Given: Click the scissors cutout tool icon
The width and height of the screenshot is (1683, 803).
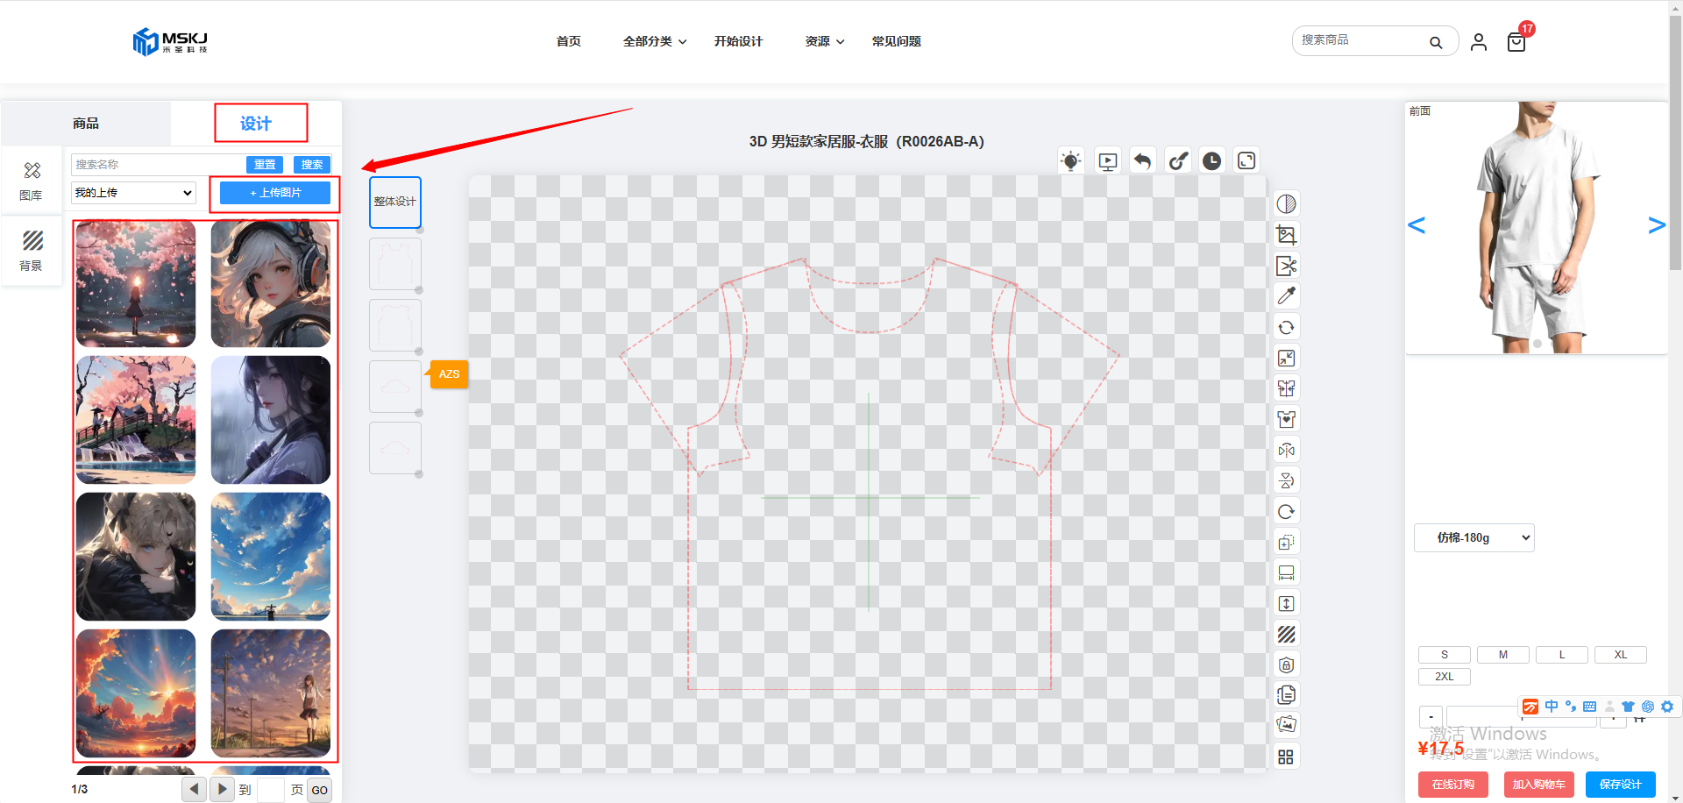Looking at the screenshot, I should click(x=1286, y=266).
